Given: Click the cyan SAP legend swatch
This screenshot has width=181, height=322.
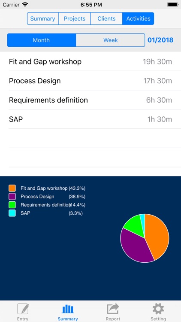Looking at the screenshot, I should click(x=12, y=213).
